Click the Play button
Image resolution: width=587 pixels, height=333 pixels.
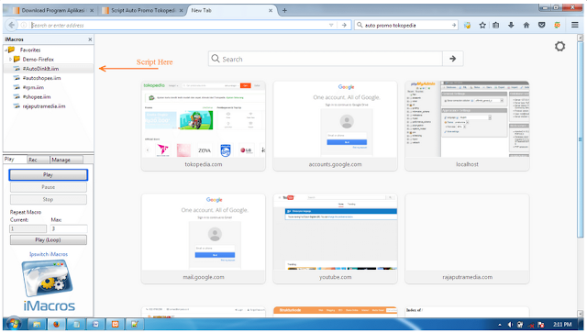click(x=49, y=174)
